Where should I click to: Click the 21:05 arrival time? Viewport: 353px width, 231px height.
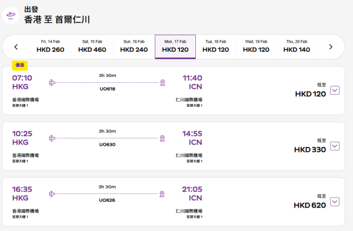pyautogui.click(x=192, y=189)
